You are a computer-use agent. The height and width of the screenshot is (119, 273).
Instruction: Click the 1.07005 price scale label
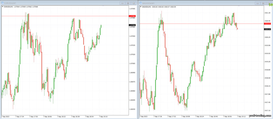coord(133,64)
